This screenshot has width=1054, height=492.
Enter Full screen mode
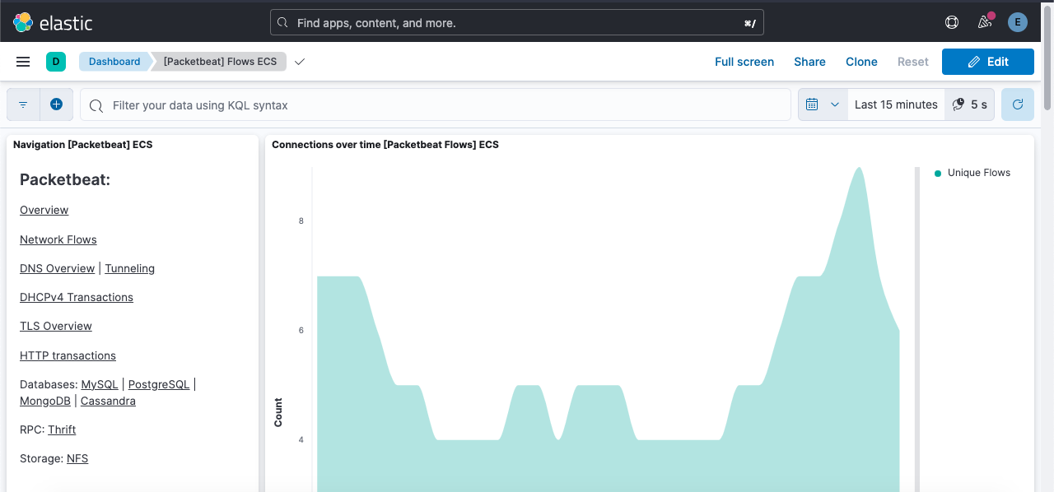(744, 62)
